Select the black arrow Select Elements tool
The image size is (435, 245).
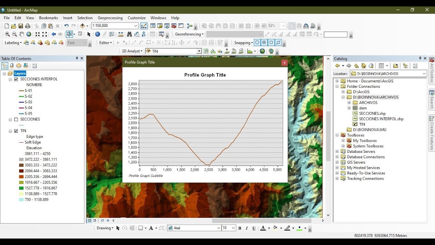click(x=89, y=34)
